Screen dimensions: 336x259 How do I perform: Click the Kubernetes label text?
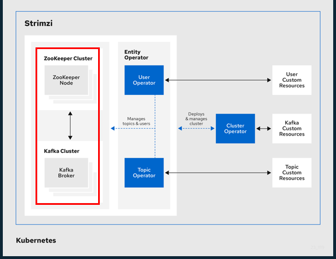(36, 240)
